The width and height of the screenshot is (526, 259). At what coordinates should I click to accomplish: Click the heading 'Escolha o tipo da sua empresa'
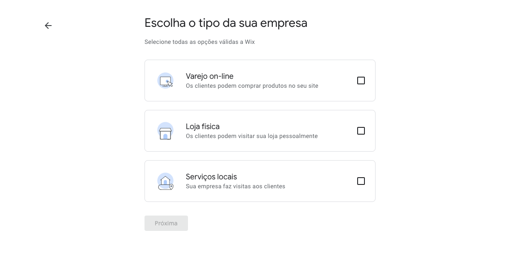click(x=226, y=23)
